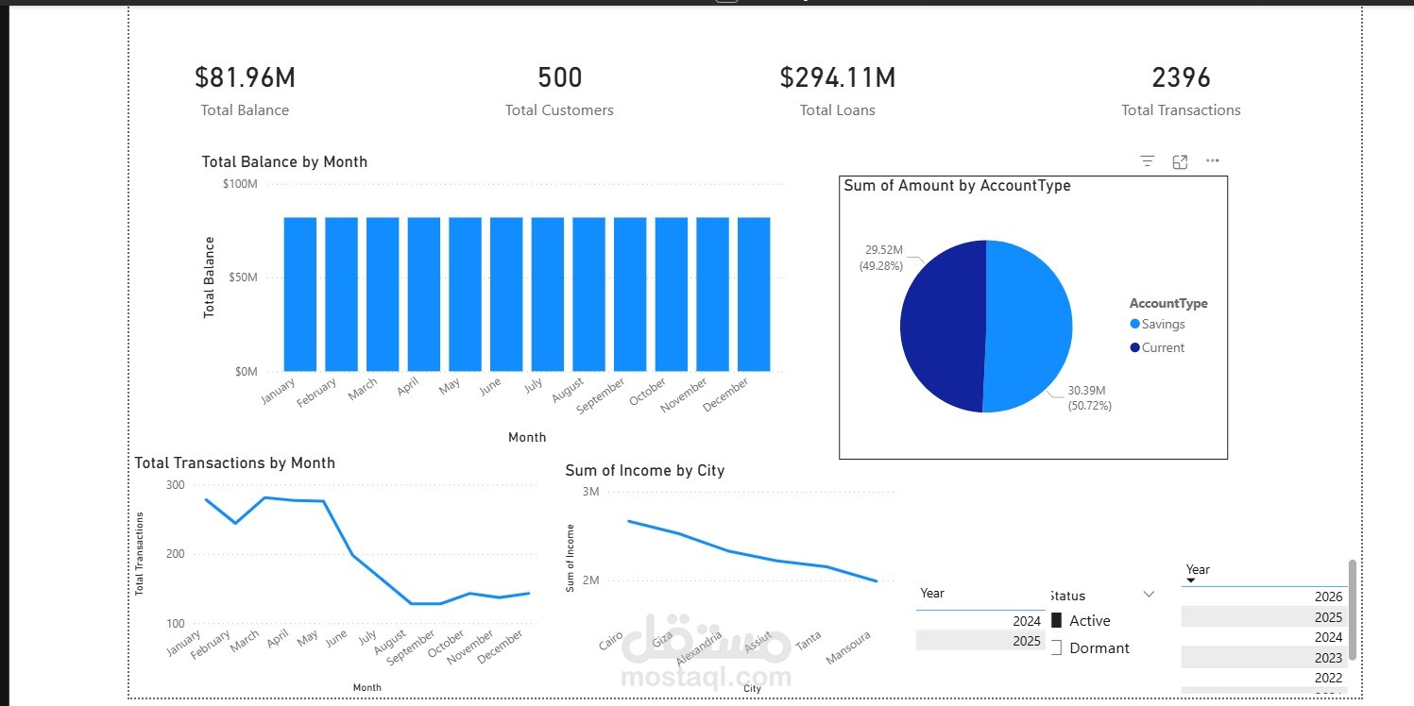
Task: Click the Current legend color swatch
Action: [x=1134, y=347]
